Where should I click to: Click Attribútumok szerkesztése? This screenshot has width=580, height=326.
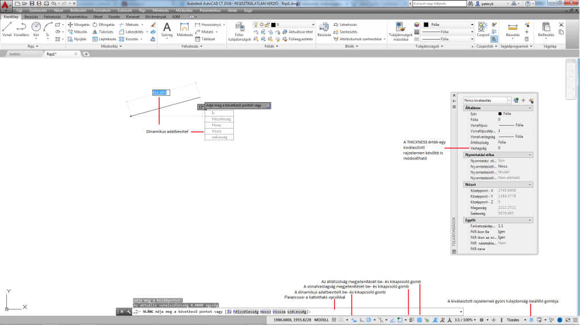click(358, 39)
